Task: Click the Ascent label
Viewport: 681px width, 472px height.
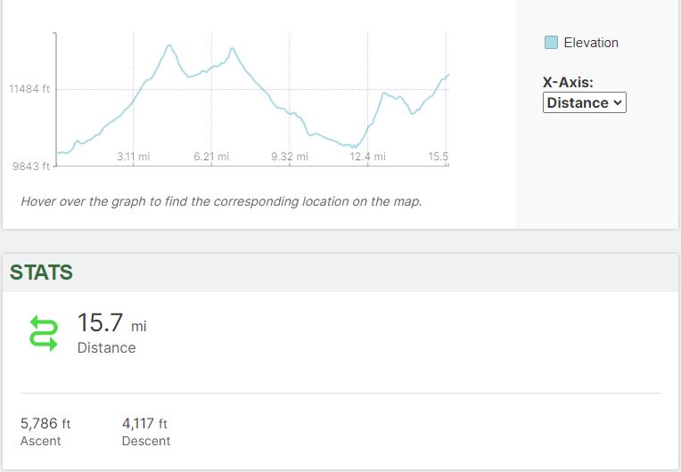Action: (41, 441)
